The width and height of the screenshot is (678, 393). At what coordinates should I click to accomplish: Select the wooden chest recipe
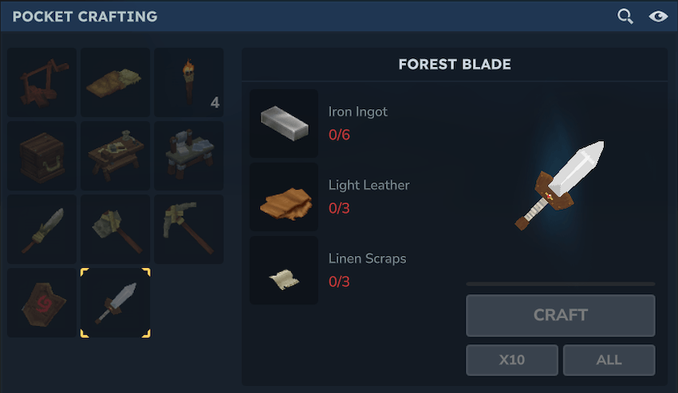(42, 155)
